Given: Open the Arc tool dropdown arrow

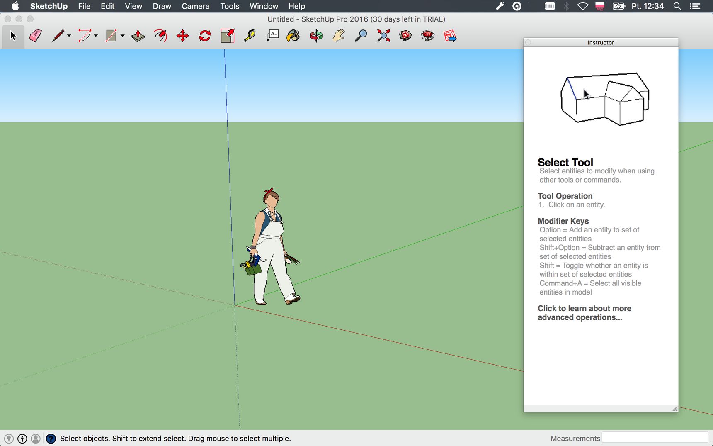Looking at the screenshot, I should pos(96,36).
